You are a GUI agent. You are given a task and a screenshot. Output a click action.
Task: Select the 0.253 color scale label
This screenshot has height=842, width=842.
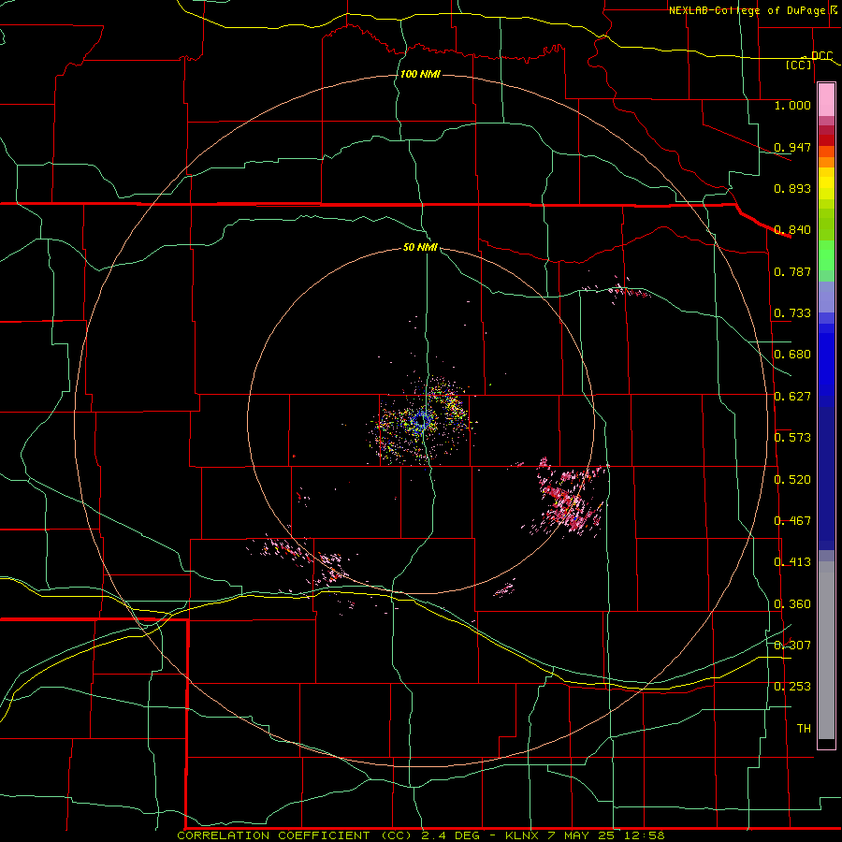point(792,687)
